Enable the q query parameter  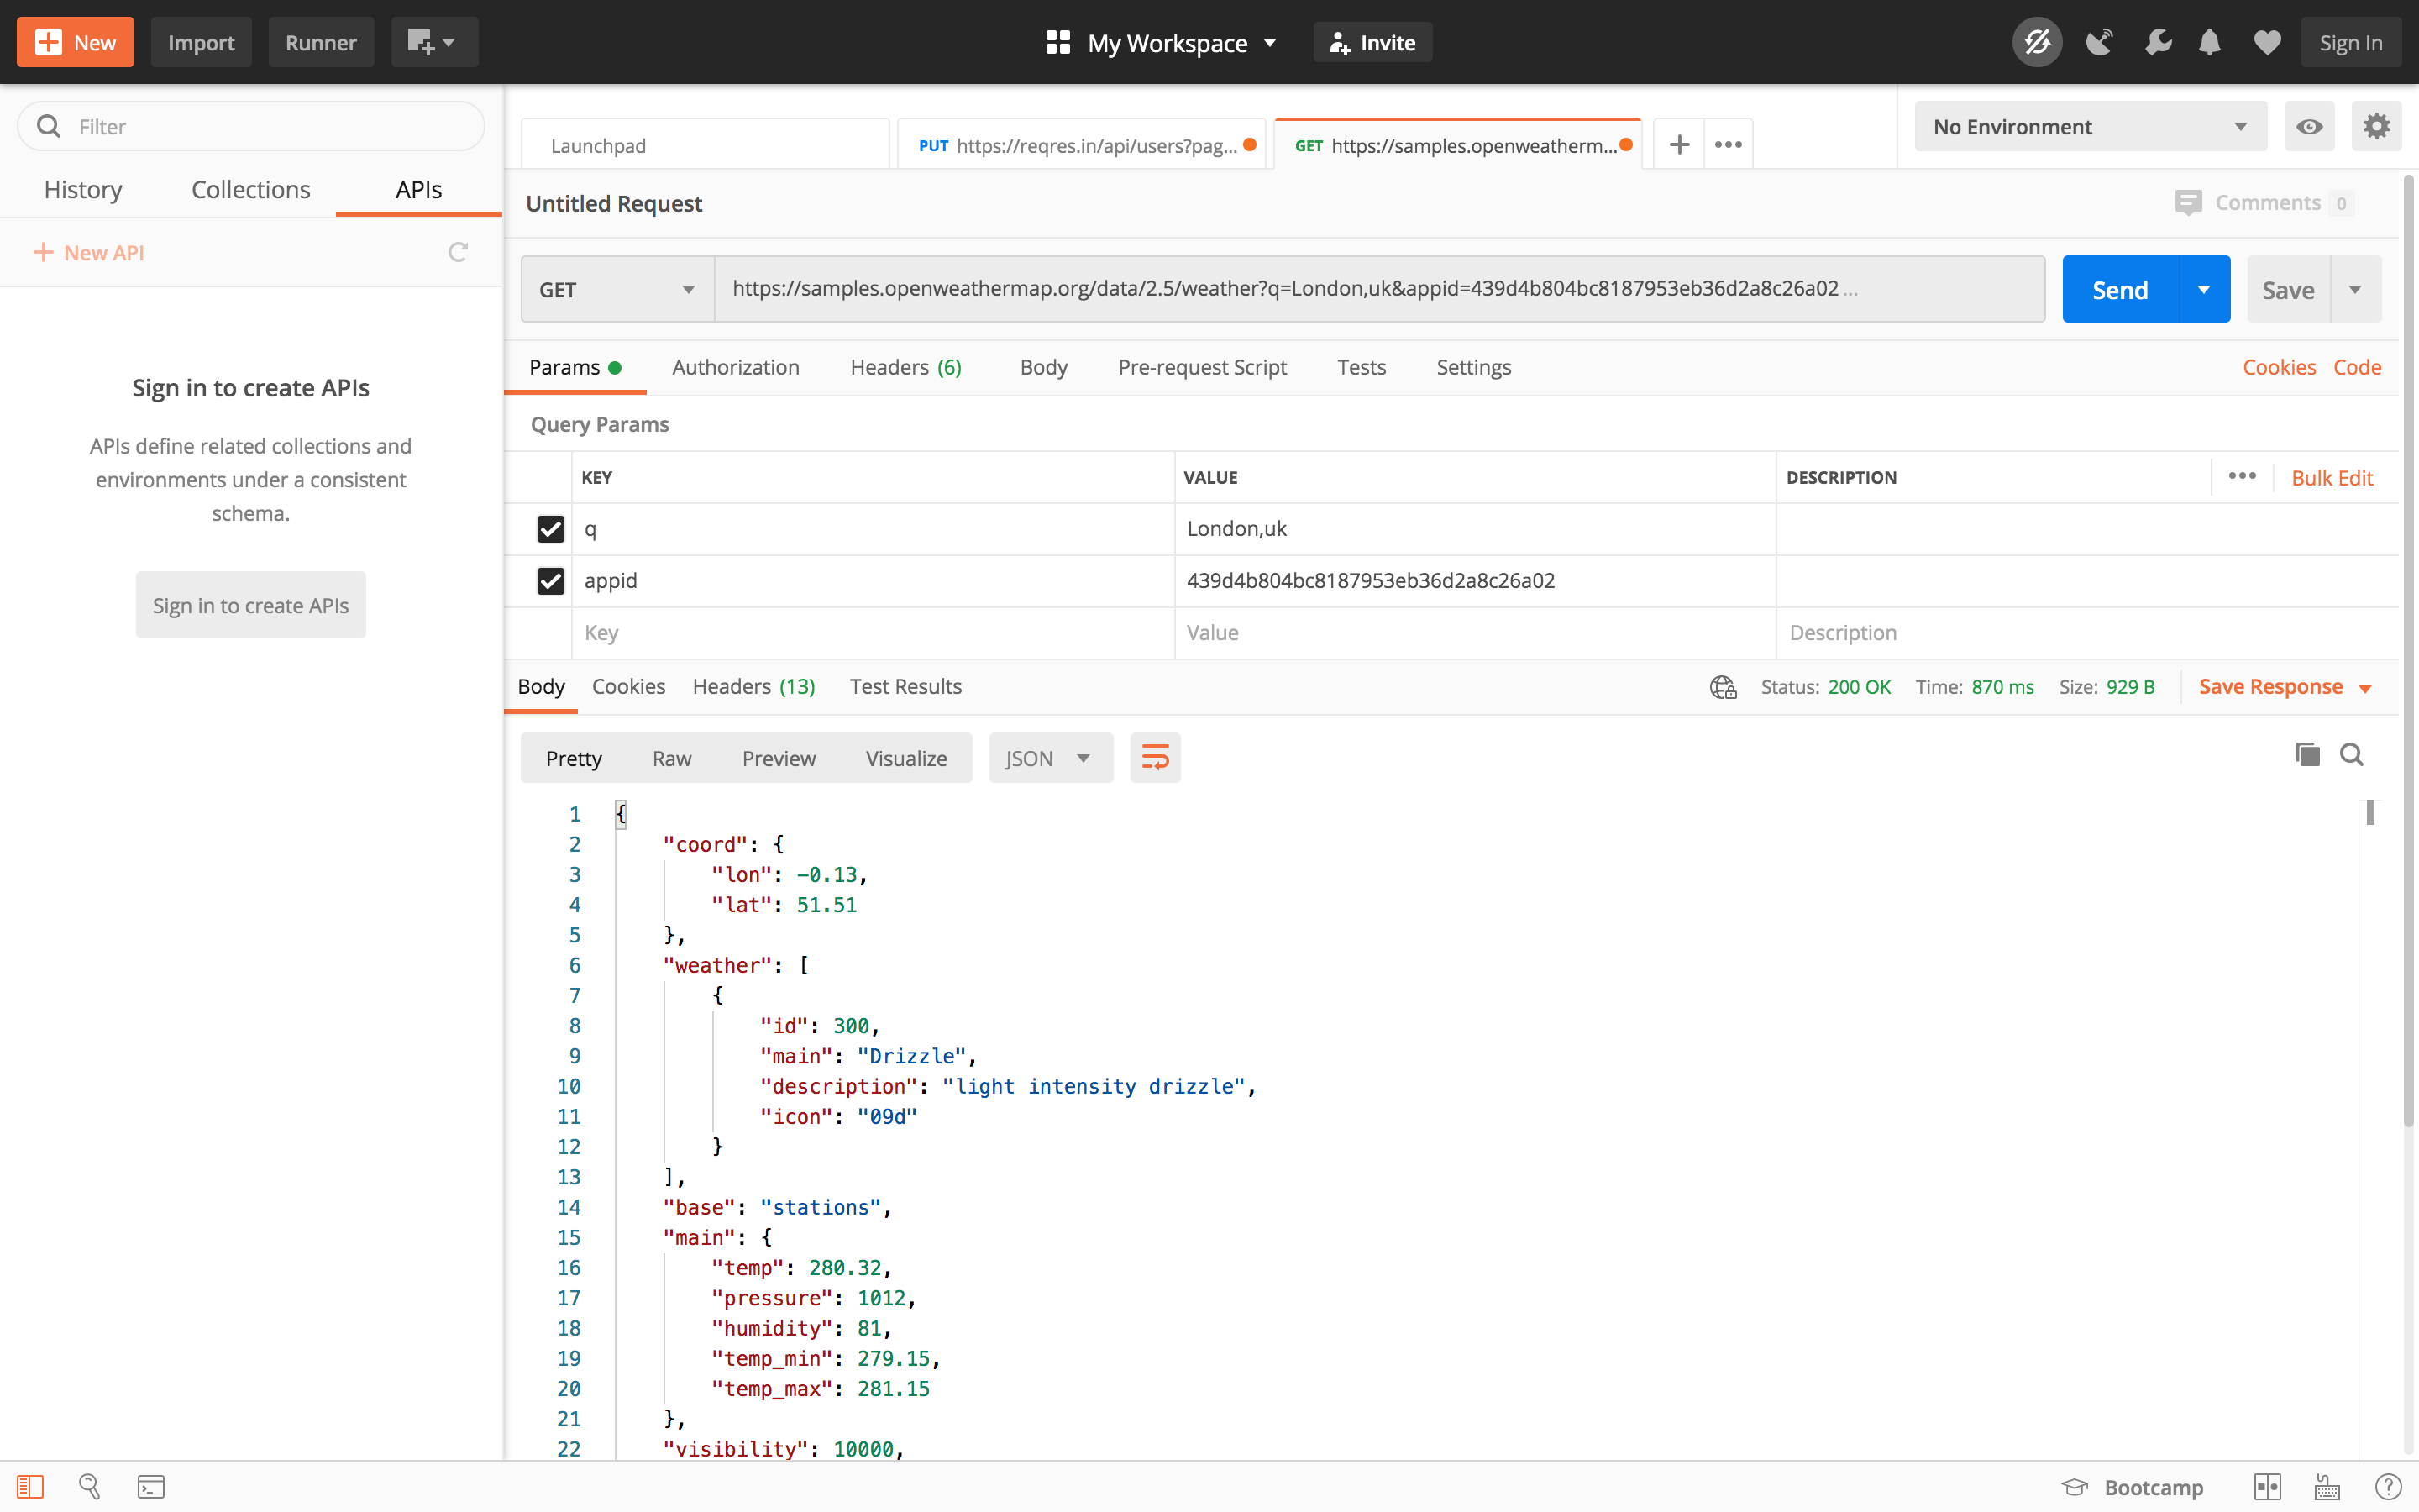(x=550, y=529)
